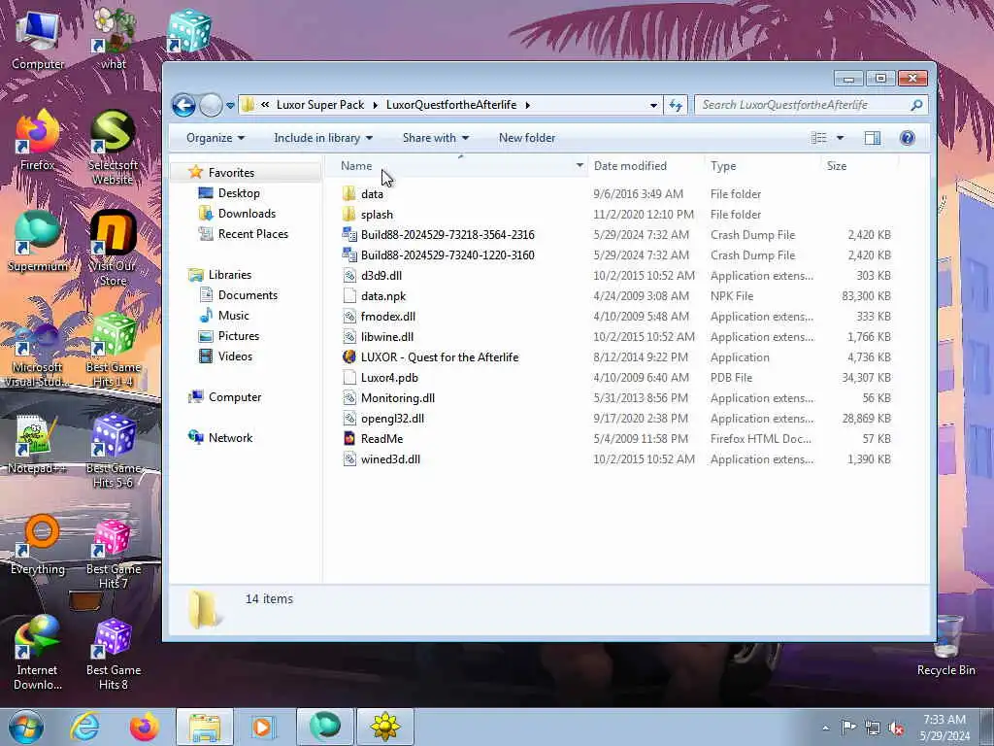Image resolution: width=994 pixels, height=746 pixels.
Task: Expand the view options dropdown arrow
Action: click(840, 138)
